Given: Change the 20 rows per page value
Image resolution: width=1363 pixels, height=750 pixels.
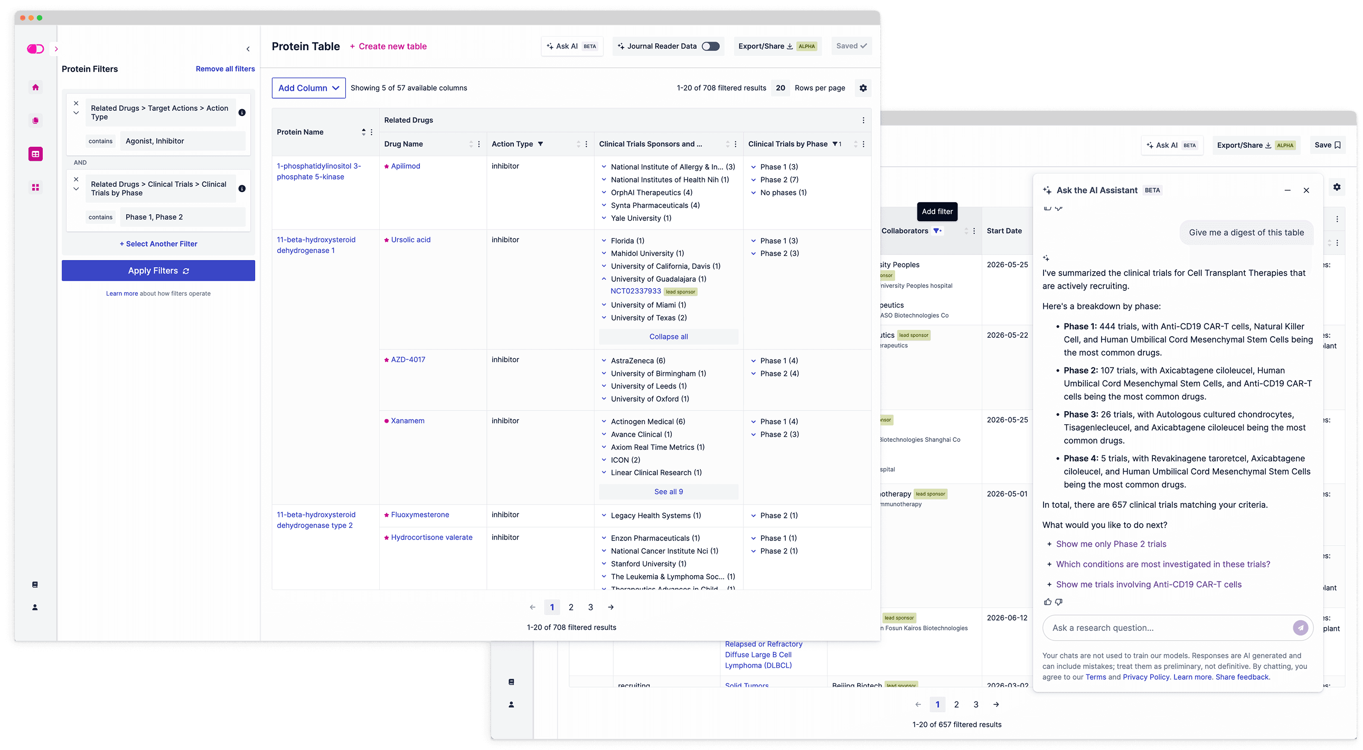Looking at the screenshot, I should click(x=781, y=88).
